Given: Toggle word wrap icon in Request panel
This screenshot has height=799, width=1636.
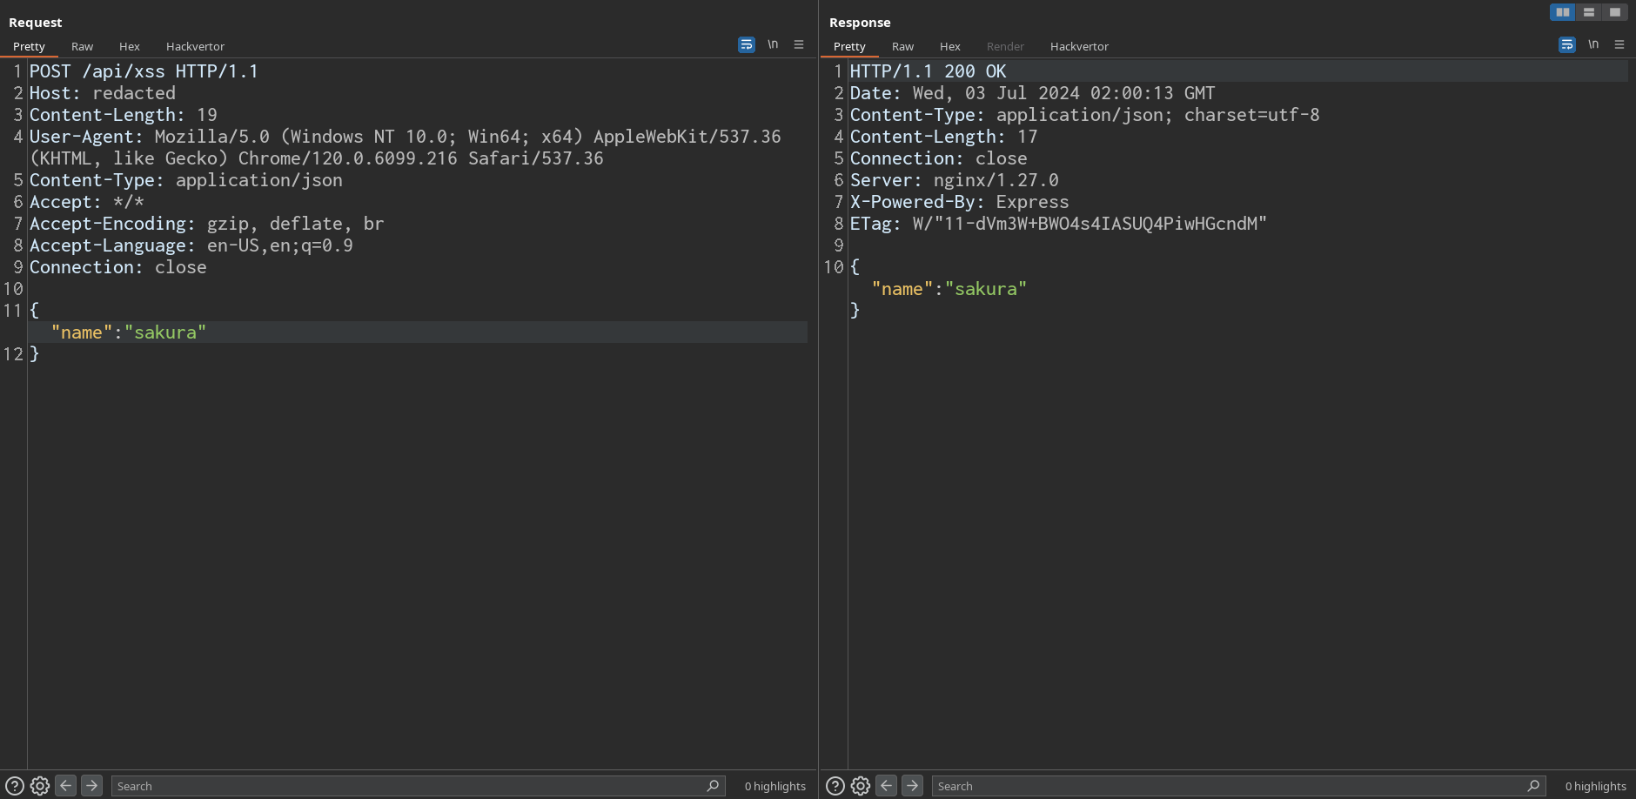Looking at the screenshot, I should [746, 44].
